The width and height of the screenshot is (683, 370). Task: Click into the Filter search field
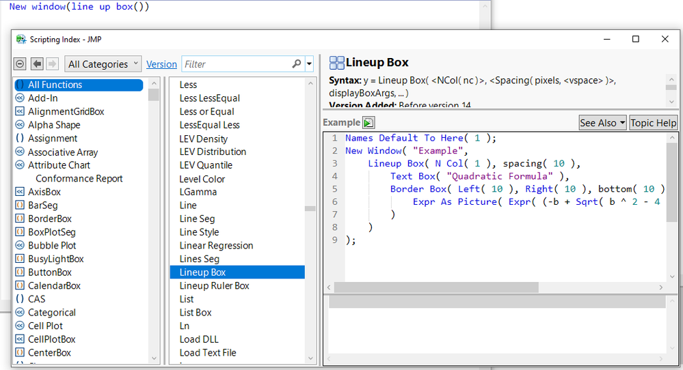[x=236, y=64]
